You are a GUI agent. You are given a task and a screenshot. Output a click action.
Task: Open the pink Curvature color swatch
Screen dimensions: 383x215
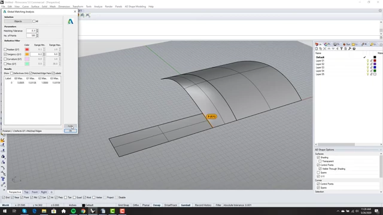tap(27, 59)
